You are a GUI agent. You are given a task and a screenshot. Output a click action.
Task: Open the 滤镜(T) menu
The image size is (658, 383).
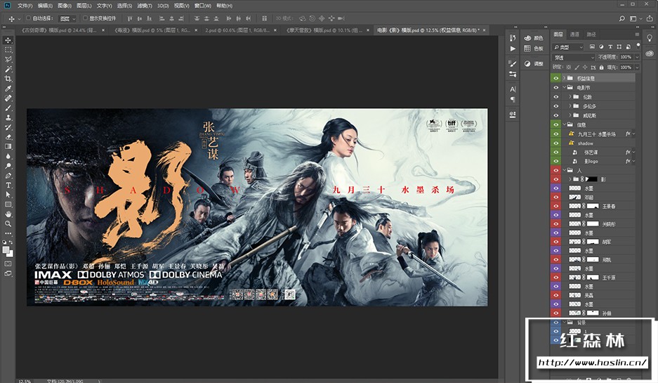(x=145, y=6)
